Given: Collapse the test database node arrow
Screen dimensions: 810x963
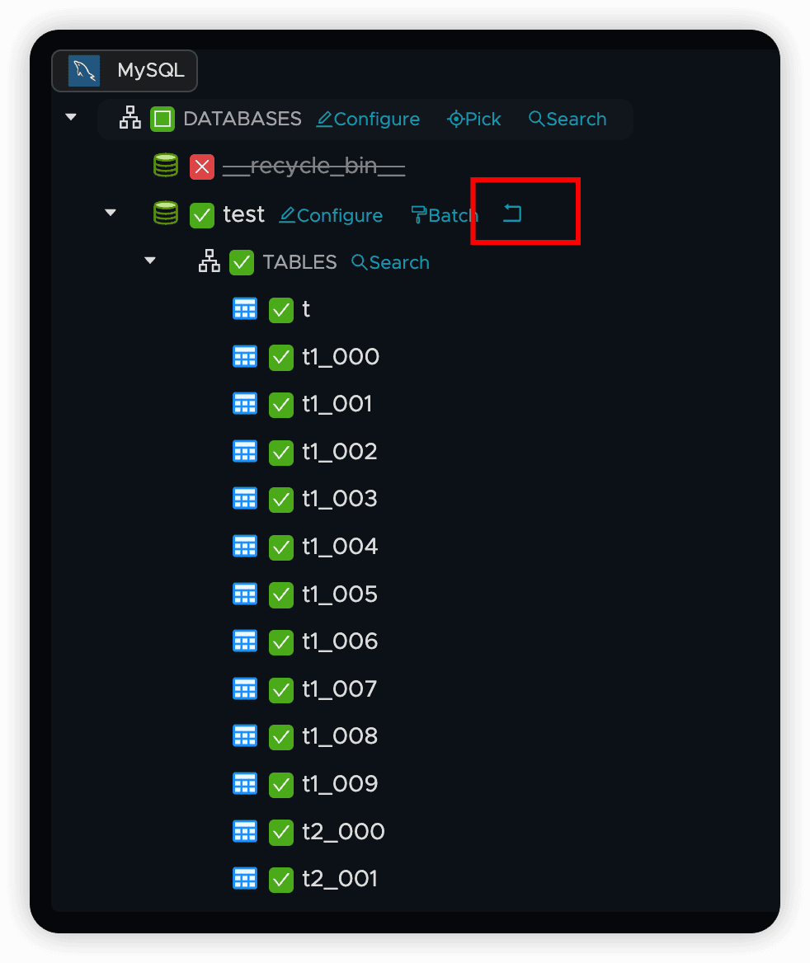Looking at the screenshot, I should point(111,213).
